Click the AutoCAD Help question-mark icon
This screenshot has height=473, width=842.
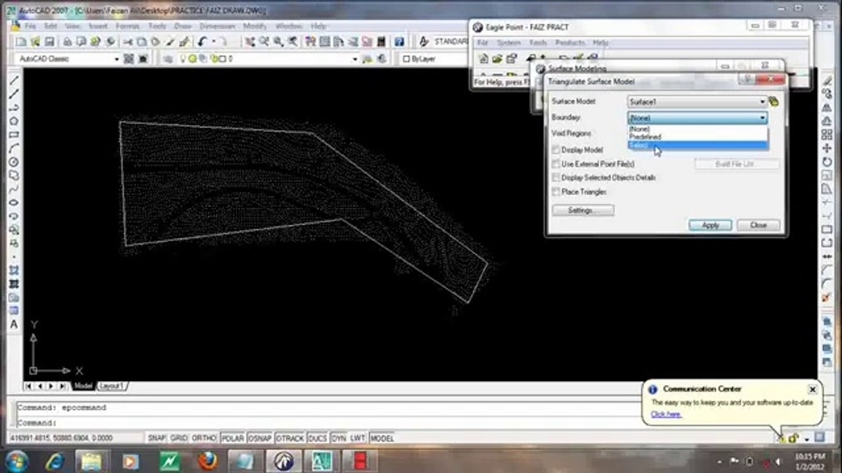[x=399, y=42]
